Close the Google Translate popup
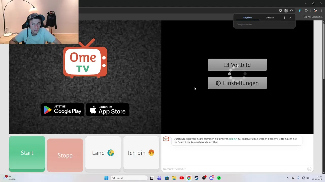 [290, 18]
